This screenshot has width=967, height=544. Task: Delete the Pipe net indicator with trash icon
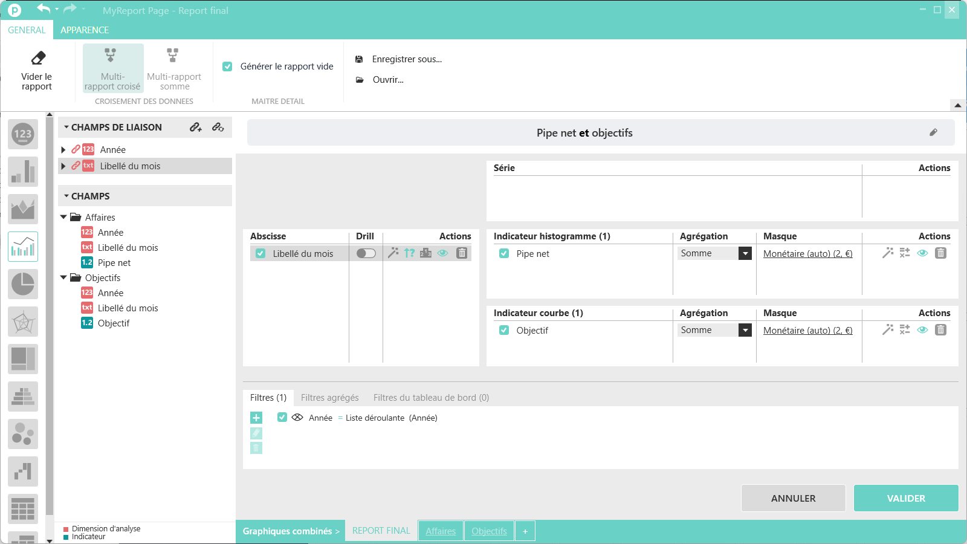940,253
